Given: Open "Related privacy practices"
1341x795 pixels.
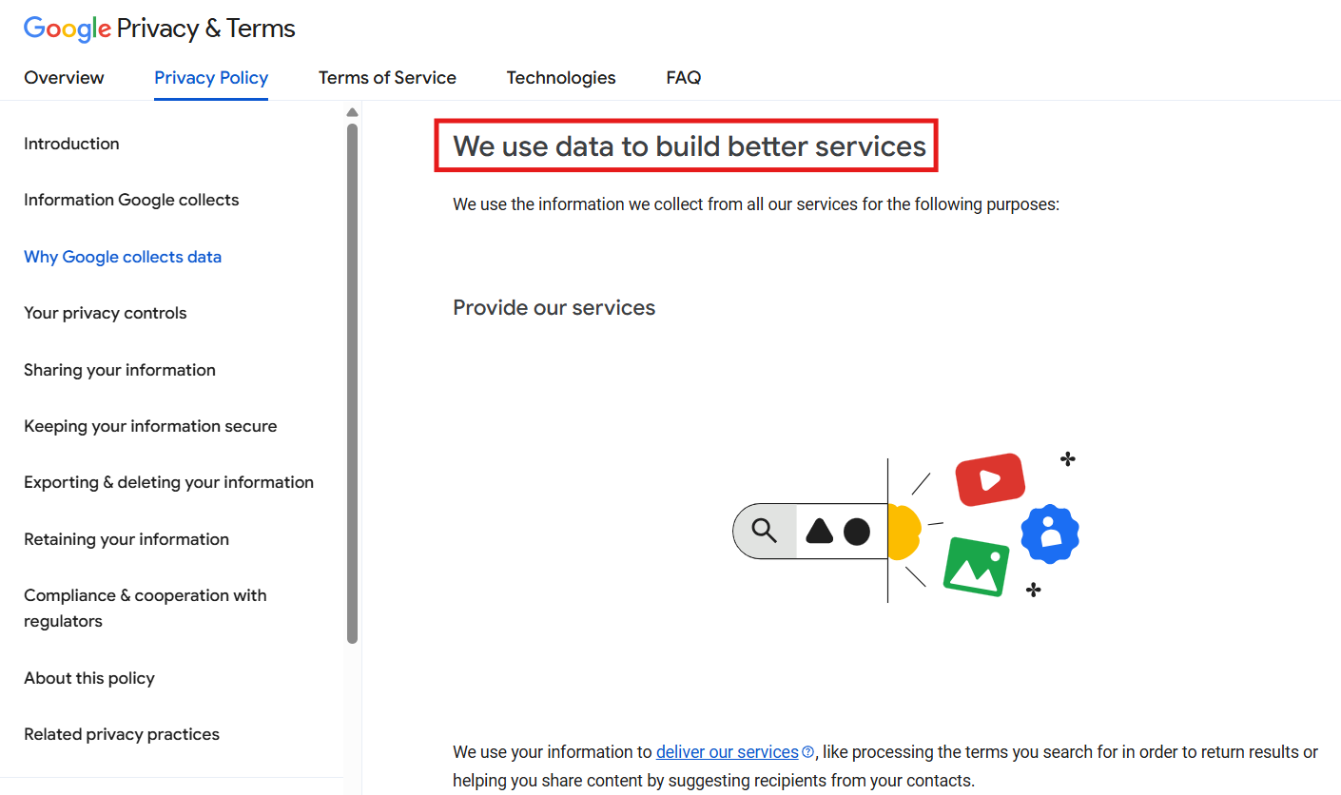Looking at the screenshot, I should (121, 733).
